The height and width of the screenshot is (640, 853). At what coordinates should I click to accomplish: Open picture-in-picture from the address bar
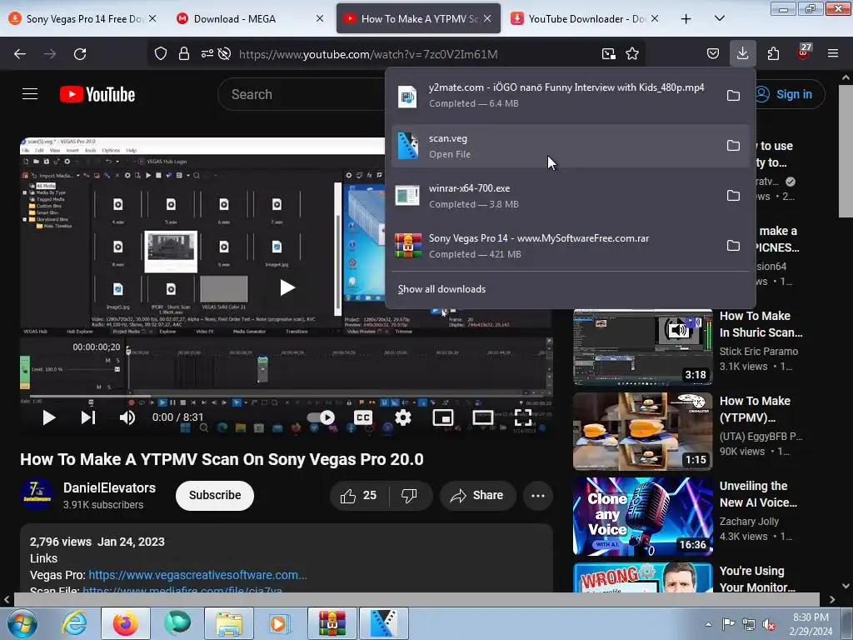(x=609, y=53)
